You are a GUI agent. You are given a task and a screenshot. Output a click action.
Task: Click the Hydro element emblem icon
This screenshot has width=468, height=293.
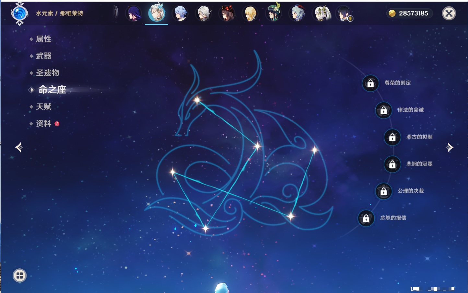pyautogui.click(x=19, y=14)
